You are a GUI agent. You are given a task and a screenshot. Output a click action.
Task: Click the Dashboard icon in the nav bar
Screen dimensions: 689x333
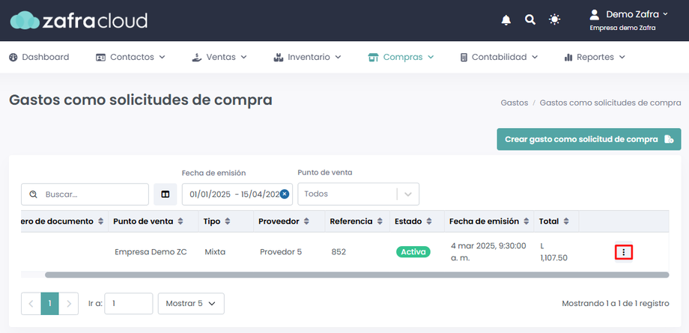tap(13, 57)
